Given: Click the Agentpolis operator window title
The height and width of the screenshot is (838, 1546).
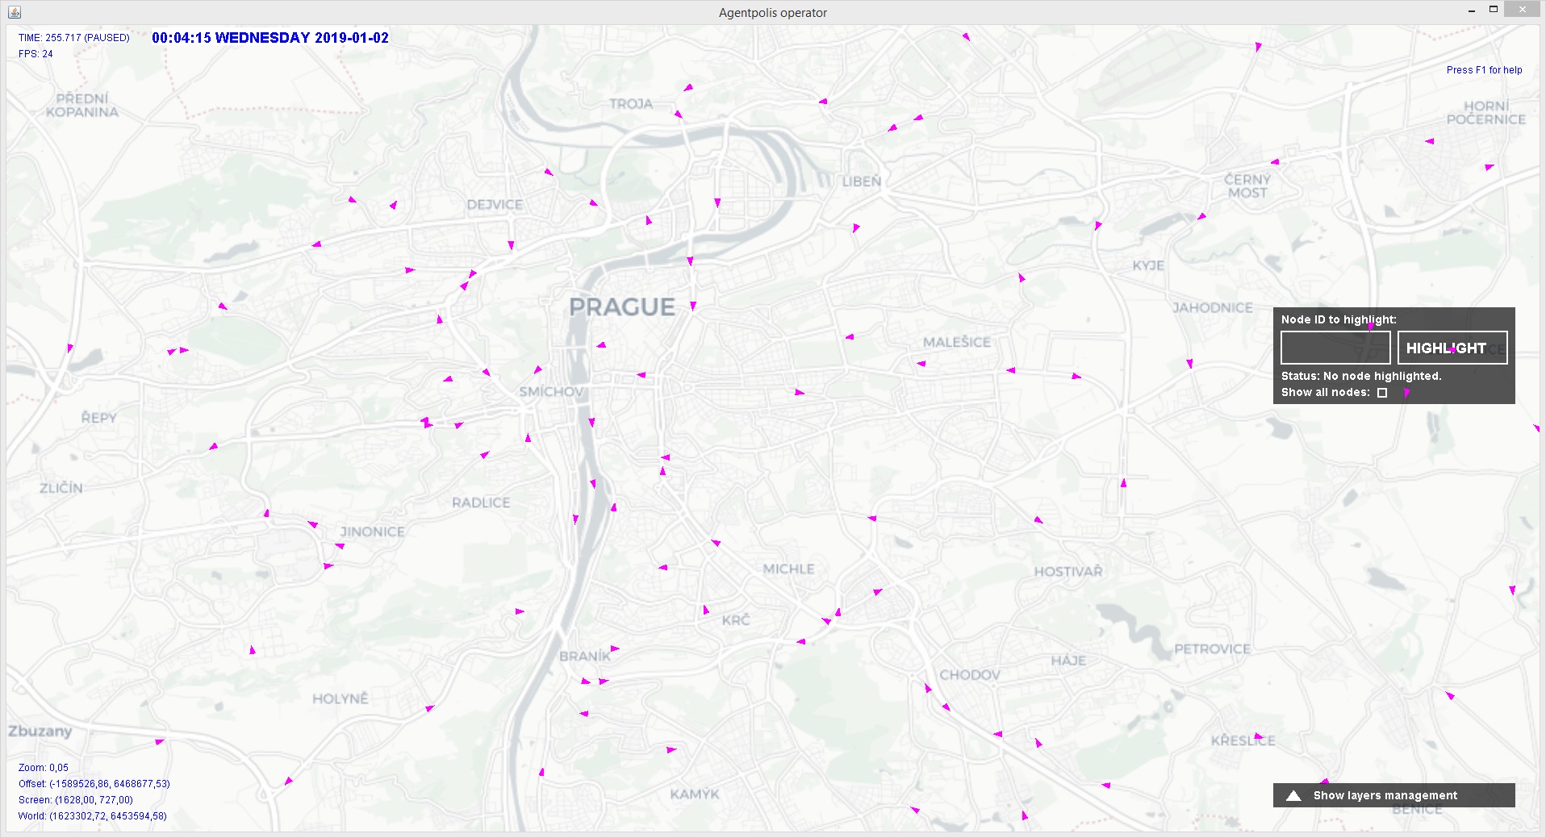Looking at the screenshot, I should coord(773,13).
